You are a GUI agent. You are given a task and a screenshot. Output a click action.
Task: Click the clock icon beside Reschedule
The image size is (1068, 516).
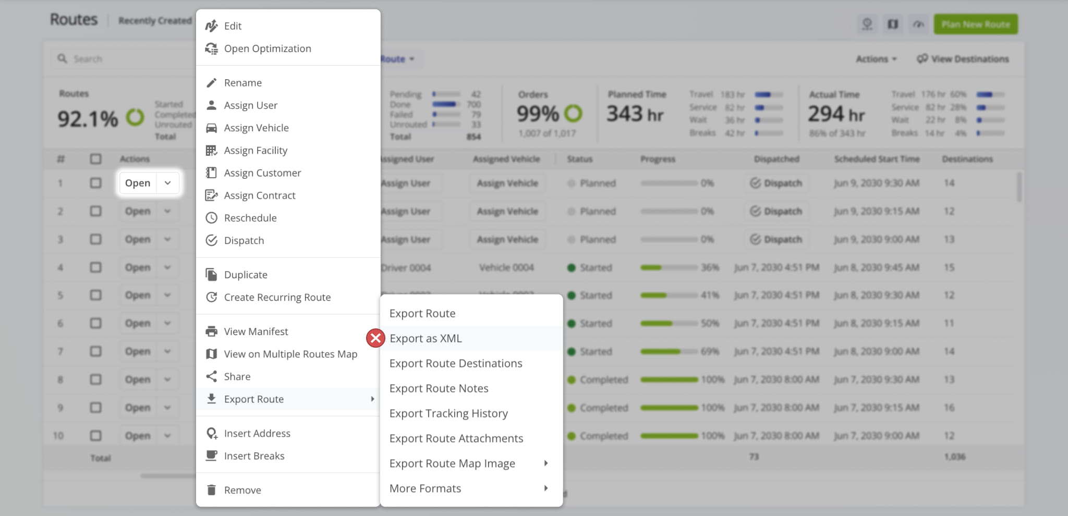[211, 218]
